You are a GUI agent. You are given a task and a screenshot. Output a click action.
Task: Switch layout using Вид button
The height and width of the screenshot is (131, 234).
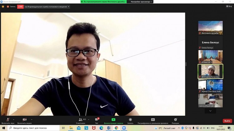(229, 7)
